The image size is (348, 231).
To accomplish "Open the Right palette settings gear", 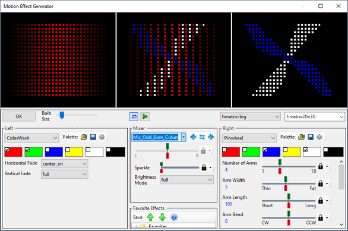I will click(x=319, y=137).
